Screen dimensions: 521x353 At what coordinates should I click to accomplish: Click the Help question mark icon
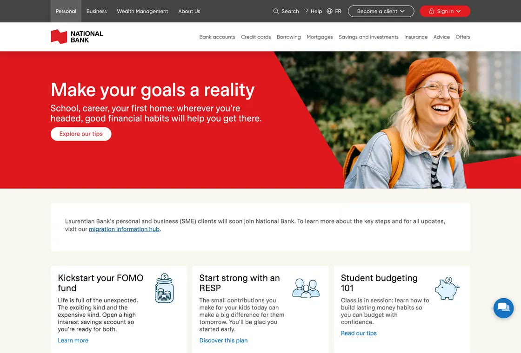[306, 11]
